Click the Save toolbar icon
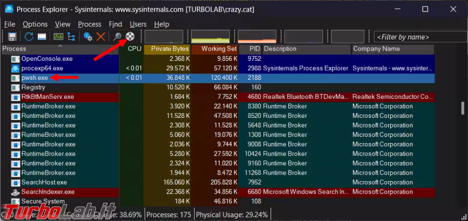The width and height of the screenshot is (468, 221). pyautogui.click(x=12, y=37)
